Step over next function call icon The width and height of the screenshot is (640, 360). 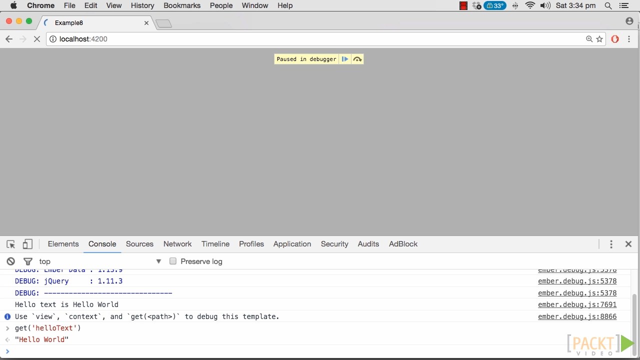point(357,59)
